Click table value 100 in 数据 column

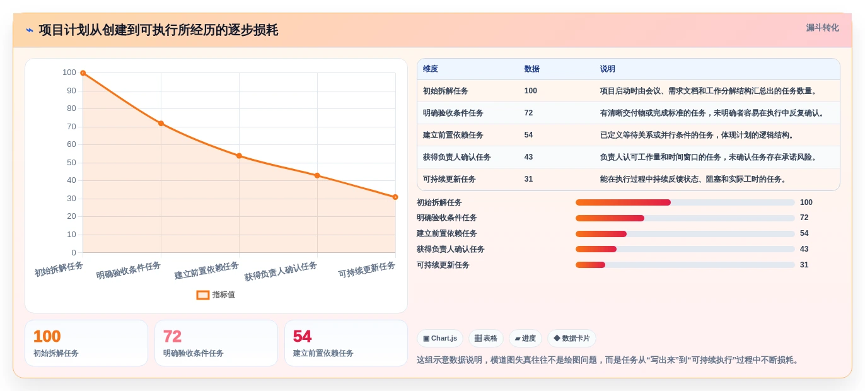[531, 91]
